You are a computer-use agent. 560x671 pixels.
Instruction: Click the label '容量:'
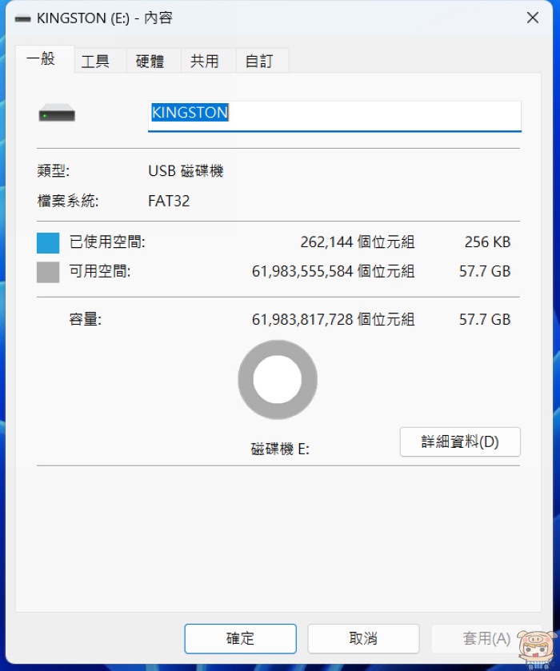click(85, 320)
